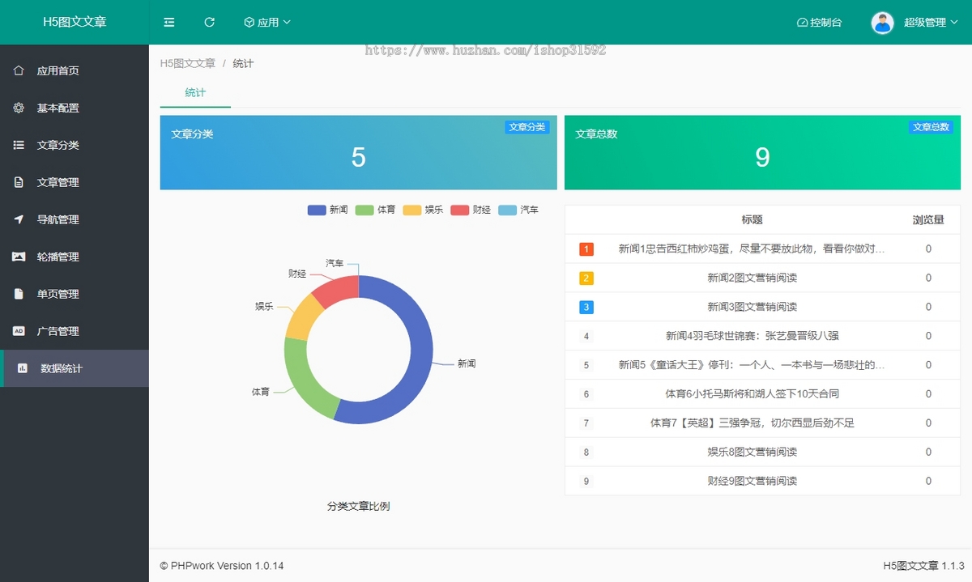Click the sidebar collapse icon in top bar
The height and width of the screenshot is (582, 972).
pyautogui.click(x=169, y=23)
